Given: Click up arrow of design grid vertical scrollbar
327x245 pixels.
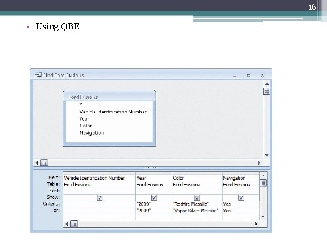Looking at the screenshot, I should (x=263, y=176).
